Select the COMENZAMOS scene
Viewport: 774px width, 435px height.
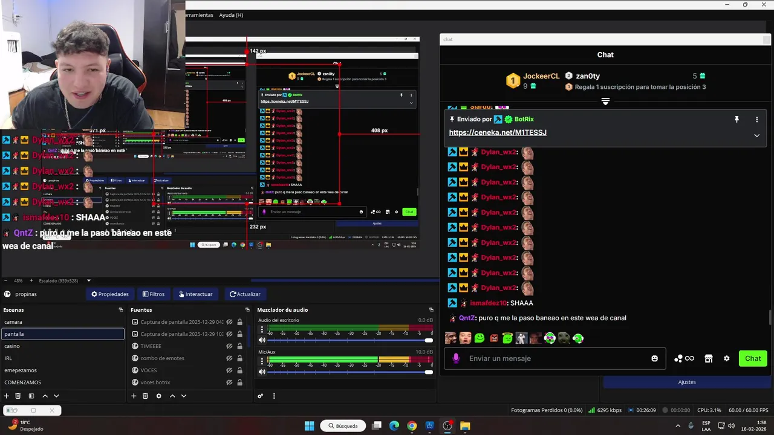pos(63,382)
